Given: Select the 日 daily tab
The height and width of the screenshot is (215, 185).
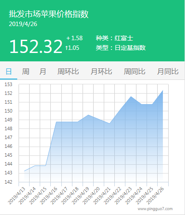Looking at the screenshot, I should pyautogui.click(x=8, y=72).
